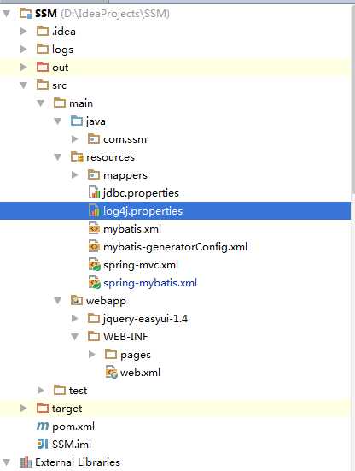Viewport: 355px width, 471px height.
Task: Collapse the java folder arrow
Action: click(57, 121)
